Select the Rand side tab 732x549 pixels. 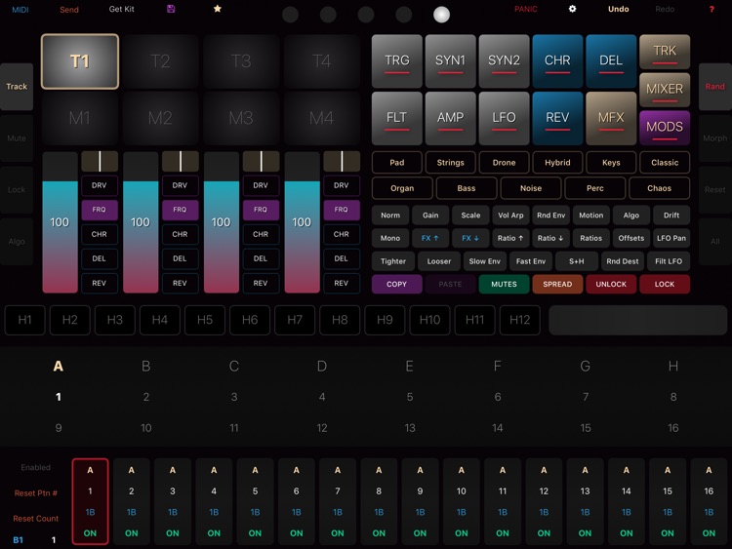715,86
